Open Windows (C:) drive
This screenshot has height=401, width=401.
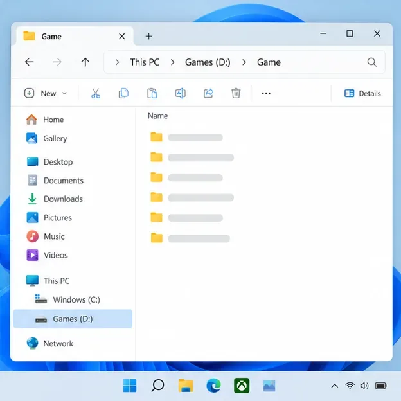67,299
